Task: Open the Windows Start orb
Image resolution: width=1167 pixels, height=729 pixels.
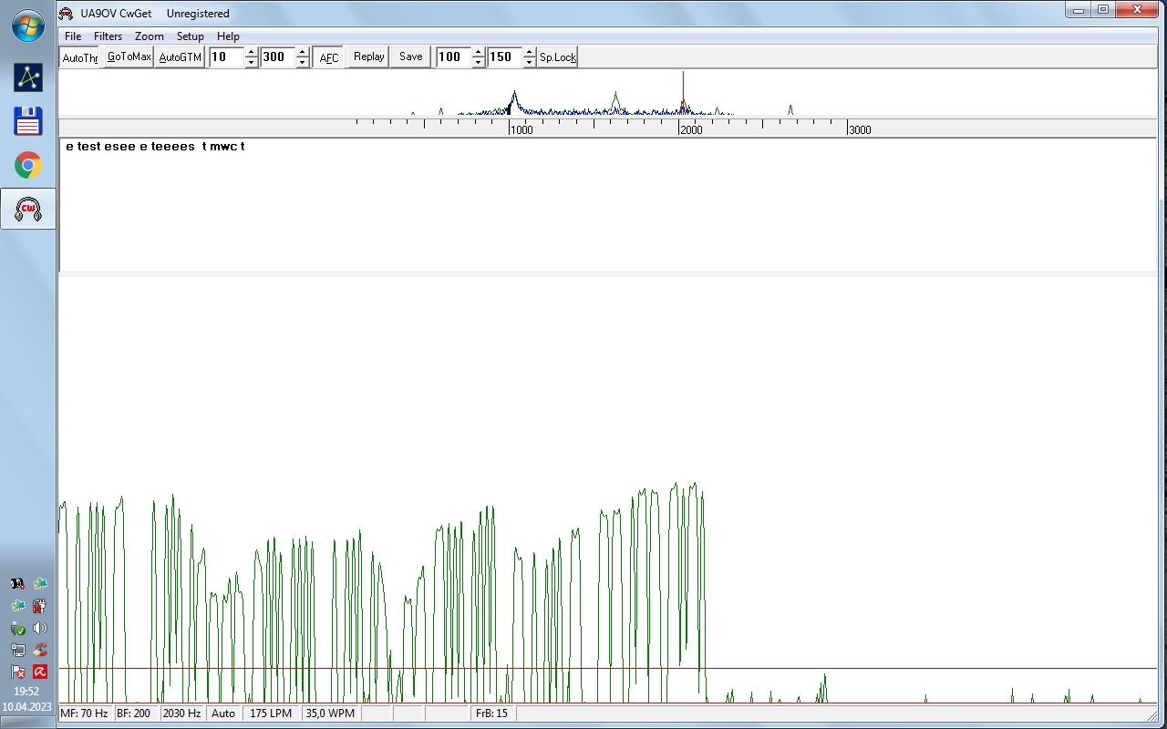Action: click(27, 26)
